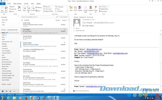Filter list by Unread messages
Viewport: 162px width, 100px height.
click(27, 20)
